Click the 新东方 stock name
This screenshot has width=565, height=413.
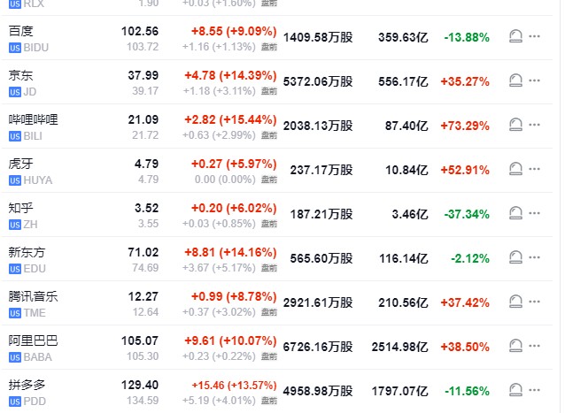click(27, 251)
